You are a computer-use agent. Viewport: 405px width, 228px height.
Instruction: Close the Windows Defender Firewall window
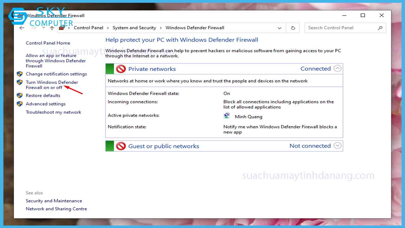click(x=382, y=15)
